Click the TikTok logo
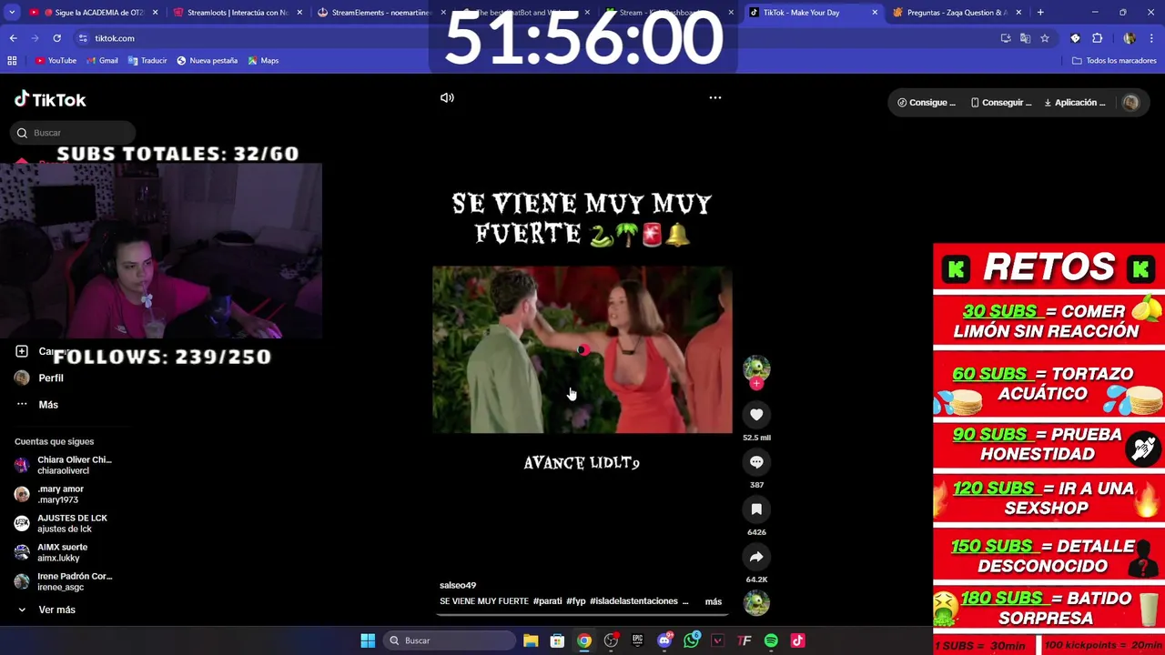 50,99
